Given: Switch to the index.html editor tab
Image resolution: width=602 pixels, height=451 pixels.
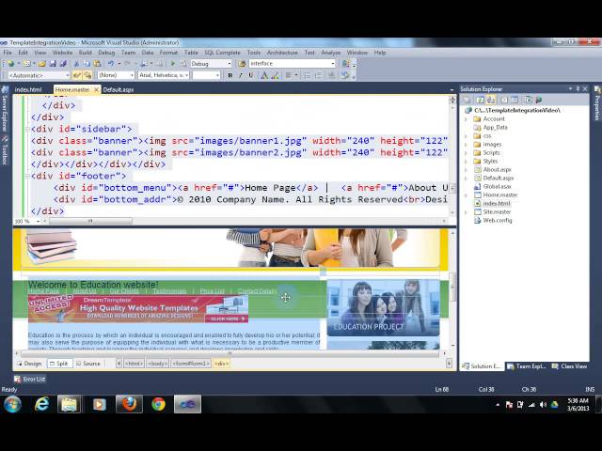Looking at the screenshot, I should coord(28,90).
